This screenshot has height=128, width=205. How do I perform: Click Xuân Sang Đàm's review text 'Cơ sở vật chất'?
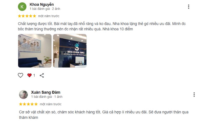click(x=32, y=112)
